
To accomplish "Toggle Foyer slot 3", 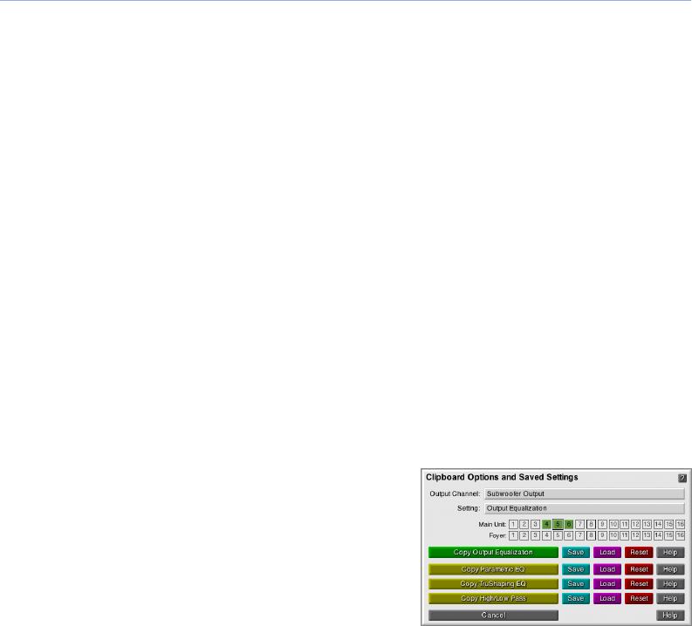I will (535, 535).
